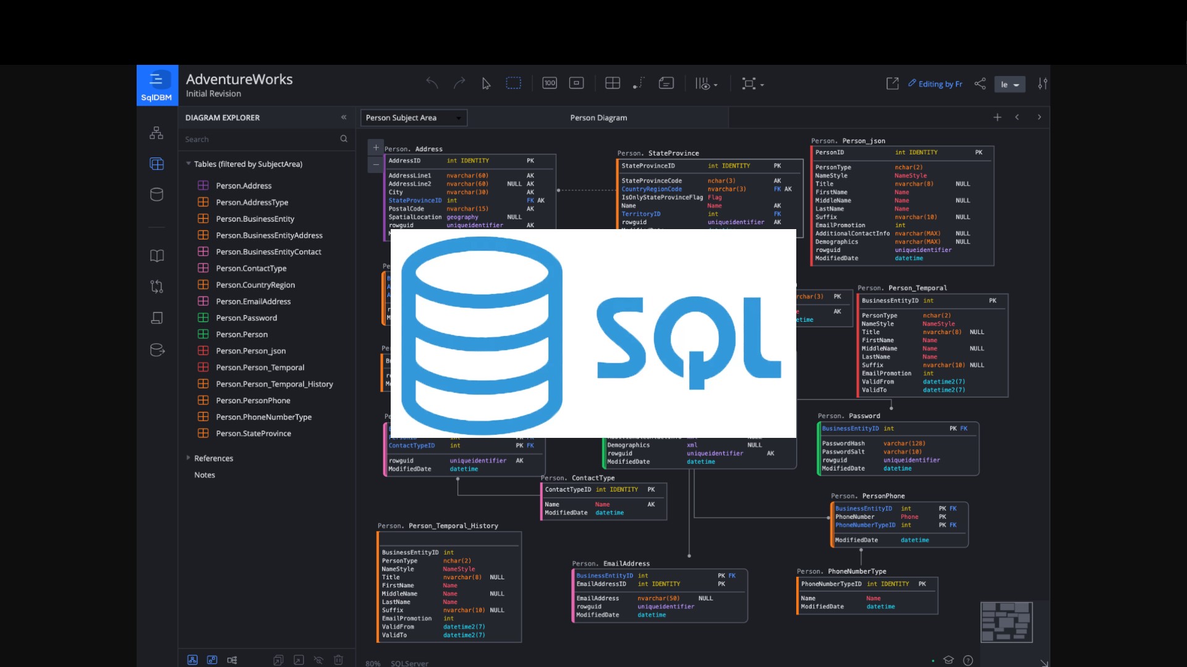Screen dimensions: 1187x667
Task: Toggle hide-from-diagram eye icon
Action: coord(318,660)
